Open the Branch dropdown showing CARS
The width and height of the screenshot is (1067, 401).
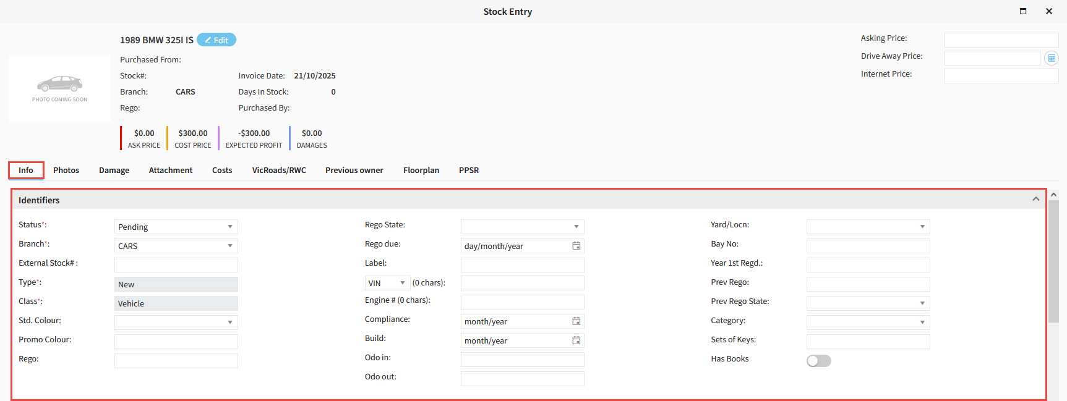click(176, 246)
